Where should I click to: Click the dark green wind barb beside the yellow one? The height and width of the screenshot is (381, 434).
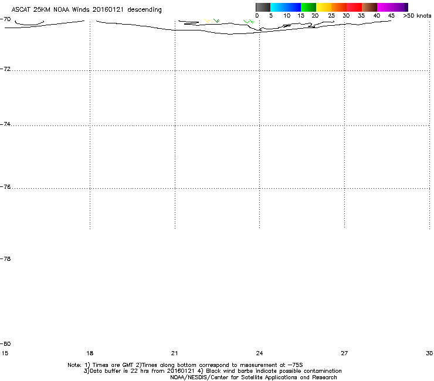pyautogui.click(x=216, y=21)
